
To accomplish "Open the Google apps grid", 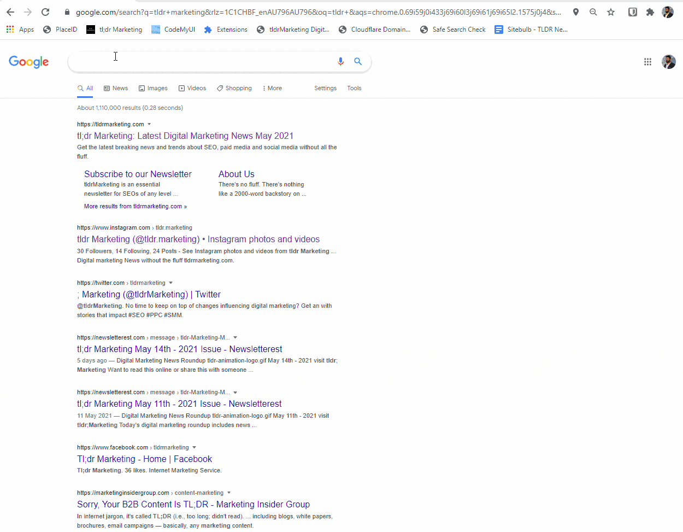I will tap(647, 62).
